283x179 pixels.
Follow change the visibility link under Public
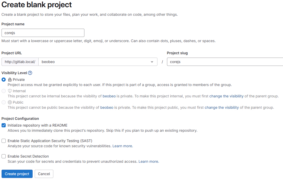pyautogui.click(x=222, y=107)
